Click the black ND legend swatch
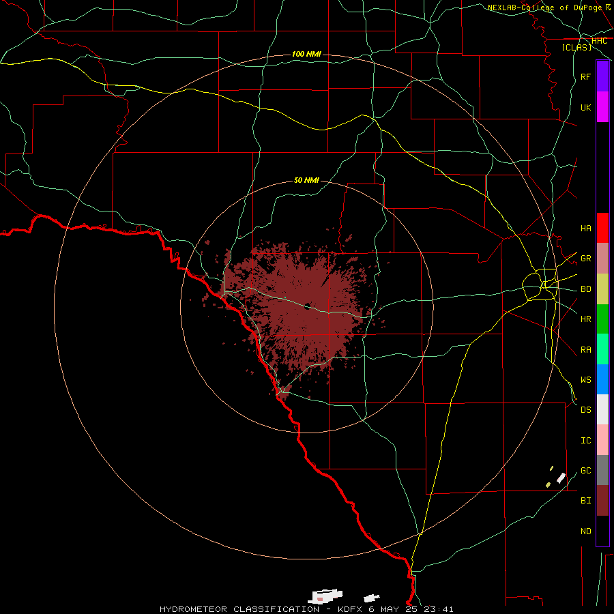 pos(602,531)
